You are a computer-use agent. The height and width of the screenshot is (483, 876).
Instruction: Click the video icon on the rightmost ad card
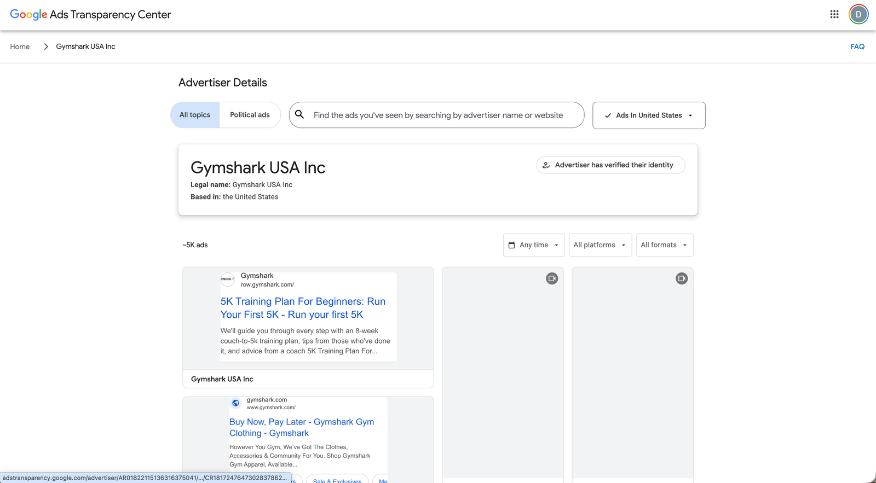[x=682, y=278]
